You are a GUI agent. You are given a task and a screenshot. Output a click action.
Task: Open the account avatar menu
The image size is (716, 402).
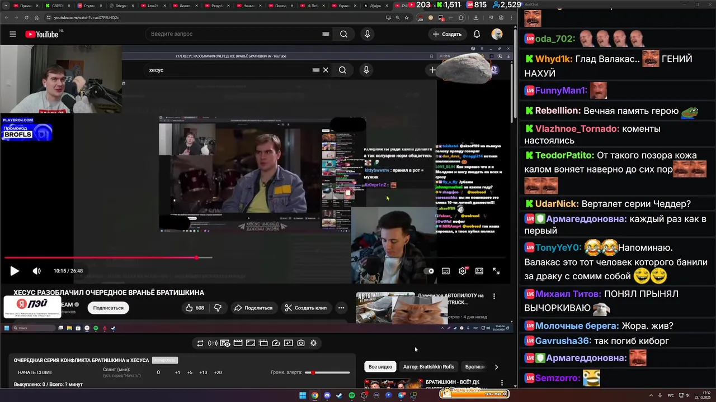(x=497, y=34)
